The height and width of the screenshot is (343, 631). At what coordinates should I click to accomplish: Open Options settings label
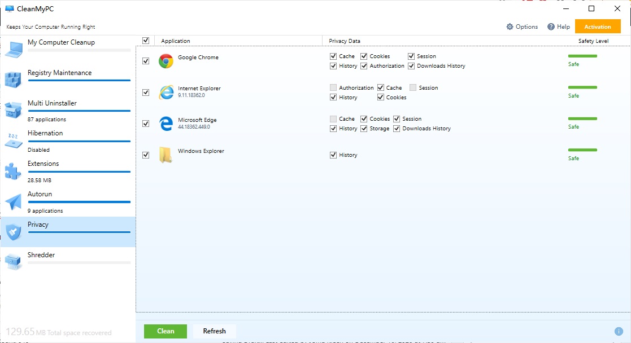(x=526, y=27)
